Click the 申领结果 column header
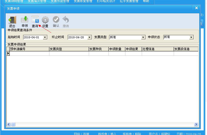This screenshot has width=207, height=135. [133, 49]
